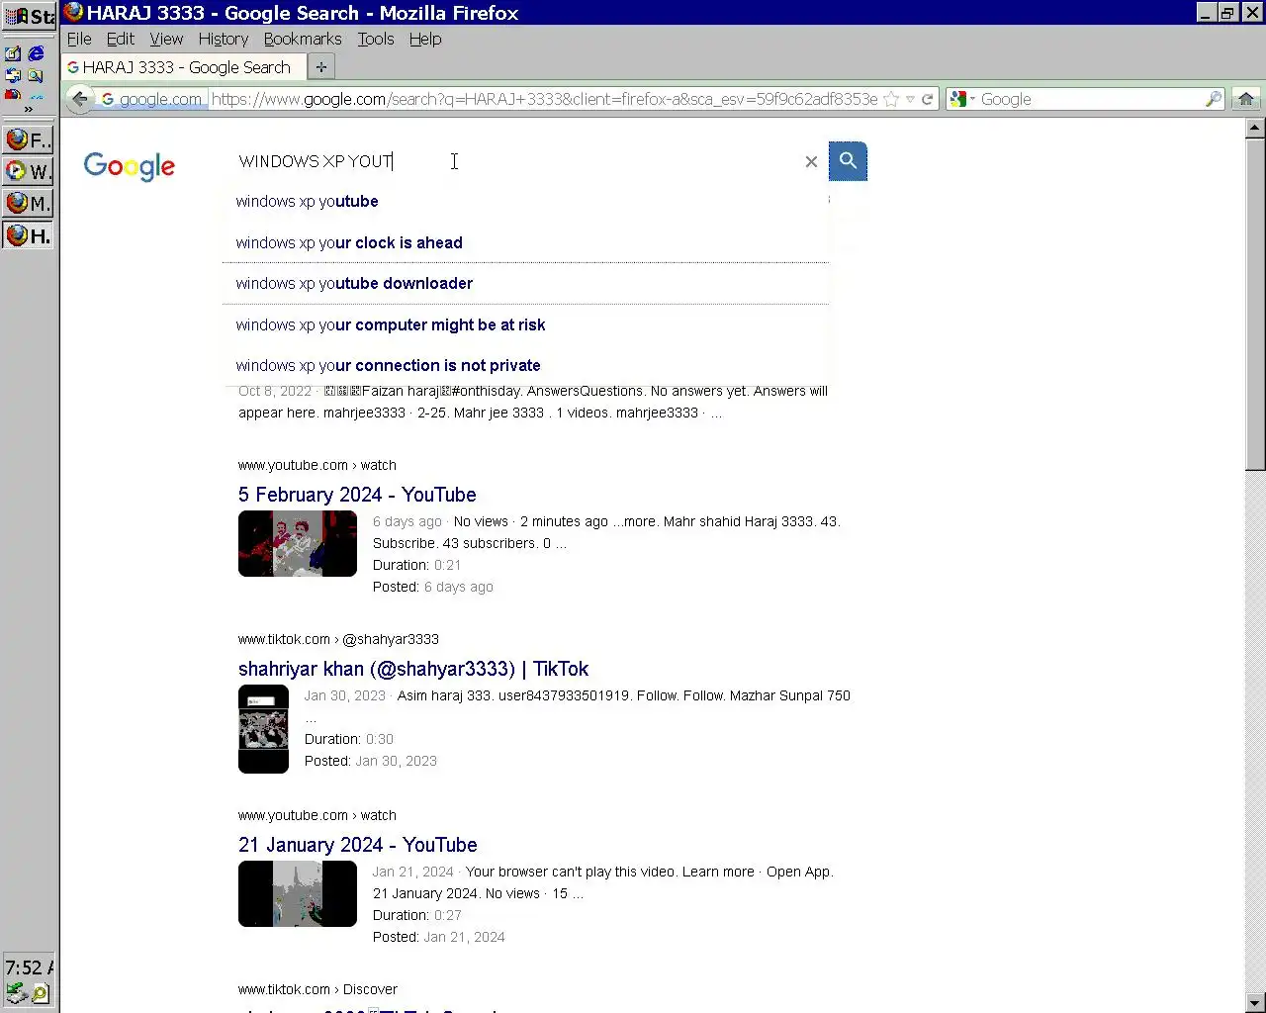Click the vertical scrollbar thumb
This screenshot has width=1266, height=1013.
(x=1255, y=304)
